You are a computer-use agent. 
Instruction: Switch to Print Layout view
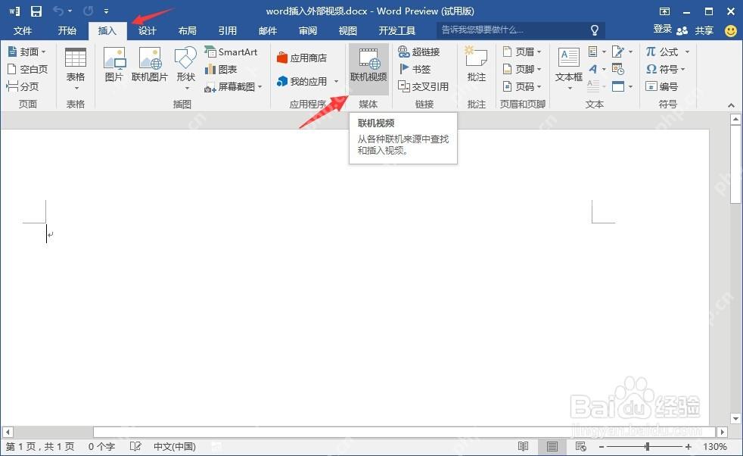pos(552,446)
